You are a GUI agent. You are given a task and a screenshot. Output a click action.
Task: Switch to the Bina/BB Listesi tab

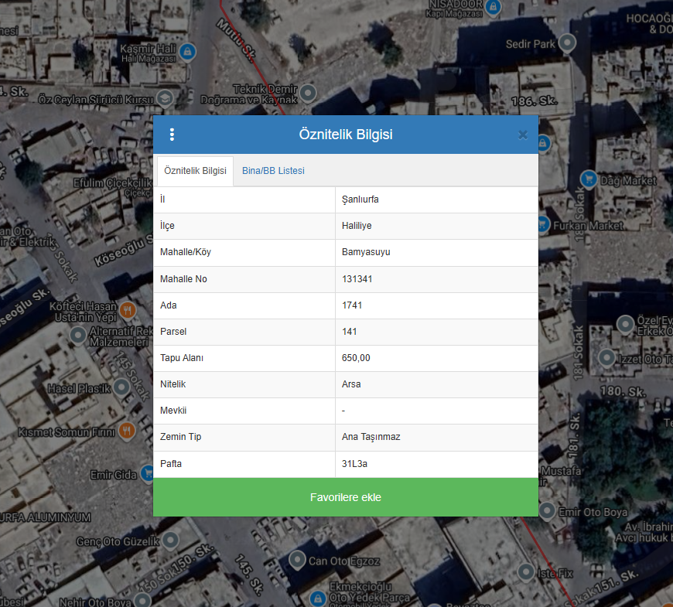coord(273,171)
